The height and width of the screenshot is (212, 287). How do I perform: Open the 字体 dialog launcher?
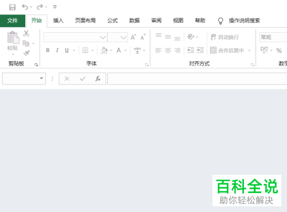(x=146, y=65)
